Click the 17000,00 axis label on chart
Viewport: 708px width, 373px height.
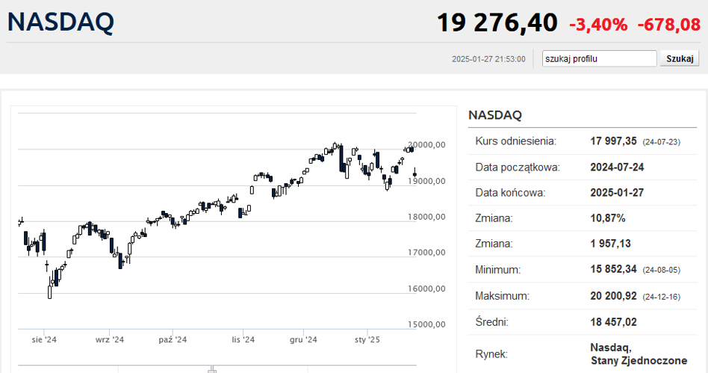pos(426,253)
